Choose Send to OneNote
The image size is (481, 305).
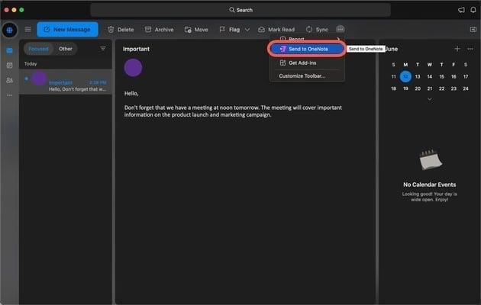[x=308, y=49]
